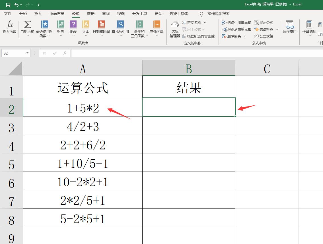The image size is (323, 244).
Task: Open the Name Box dropdown arrow
Action: [x=28, y=53]
